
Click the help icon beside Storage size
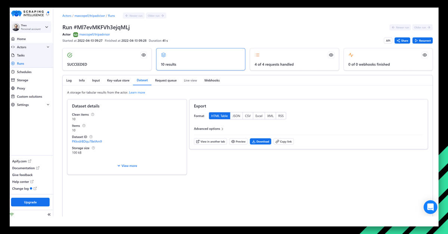click(93, 148)
